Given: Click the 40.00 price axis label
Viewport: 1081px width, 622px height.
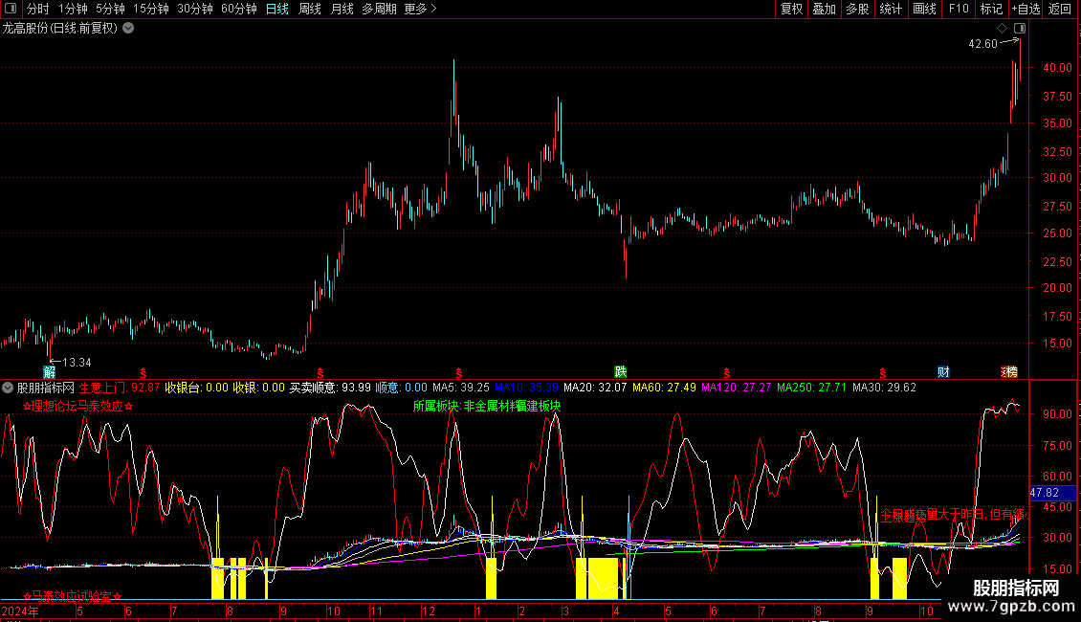Looking at the screenshot, I should 1057,68.
